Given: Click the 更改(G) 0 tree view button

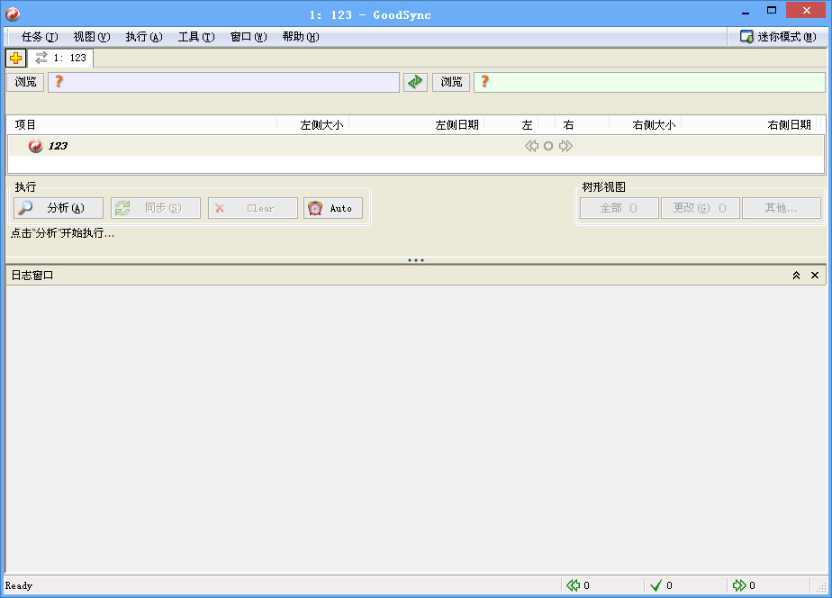Looking at the screenshot, I should (701, 208).
